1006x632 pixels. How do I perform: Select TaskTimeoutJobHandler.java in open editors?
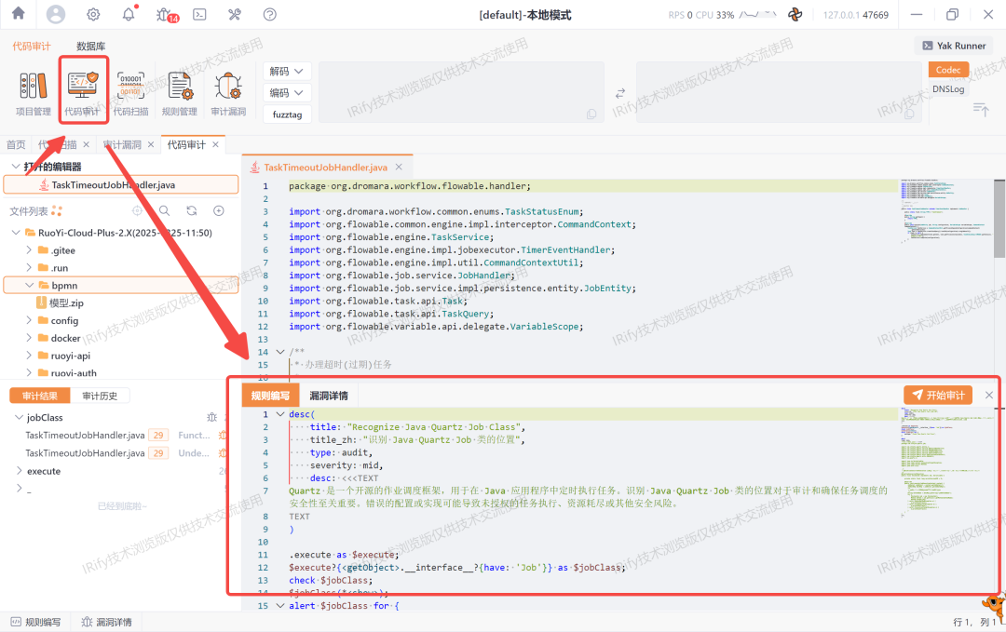120,184
